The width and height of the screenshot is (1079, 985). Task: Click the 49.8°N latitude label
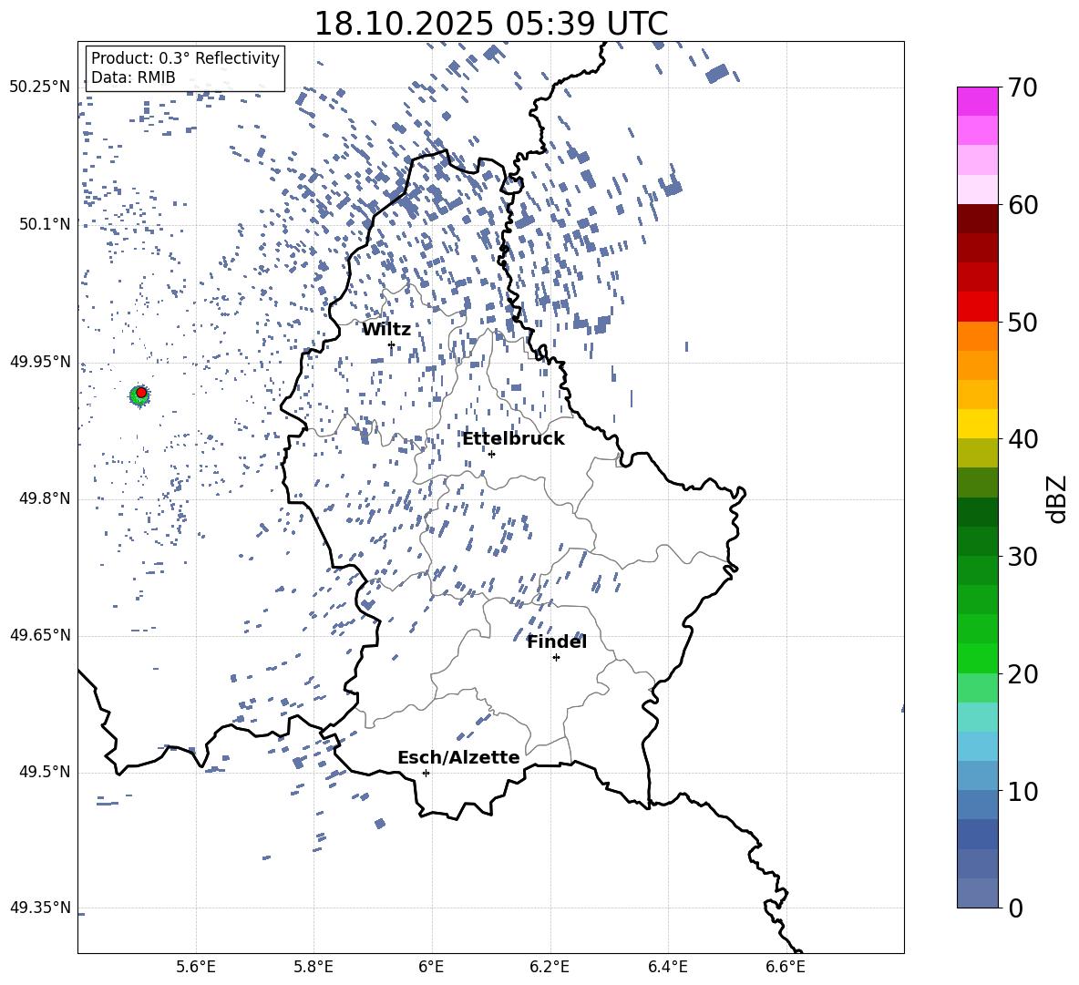tap(45, 498)
